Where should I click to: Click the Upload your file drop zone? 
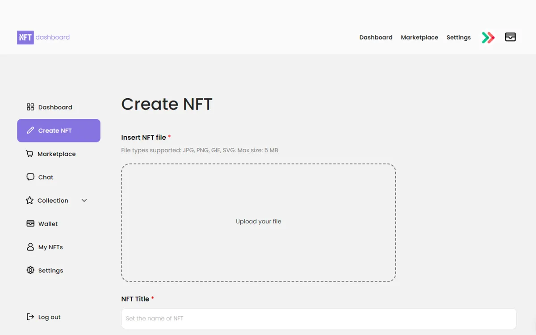(x=259, y=222)
